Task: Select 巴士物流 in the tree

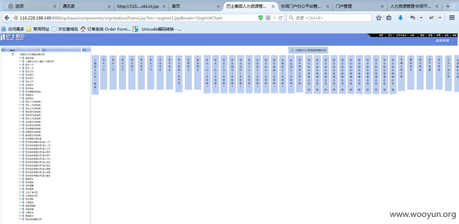Action: (x=29, y=182)
